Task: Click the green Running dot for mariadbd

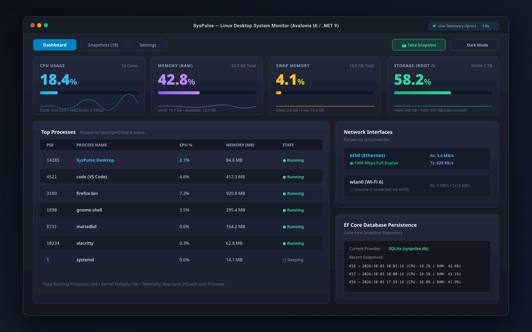Action: [284, 227]
